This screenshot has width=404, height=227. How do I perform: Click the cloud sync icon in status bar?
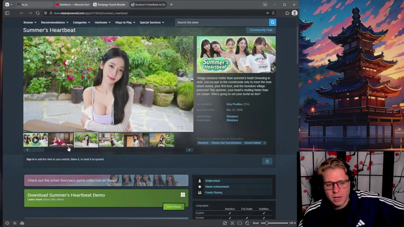click(22, 223)
